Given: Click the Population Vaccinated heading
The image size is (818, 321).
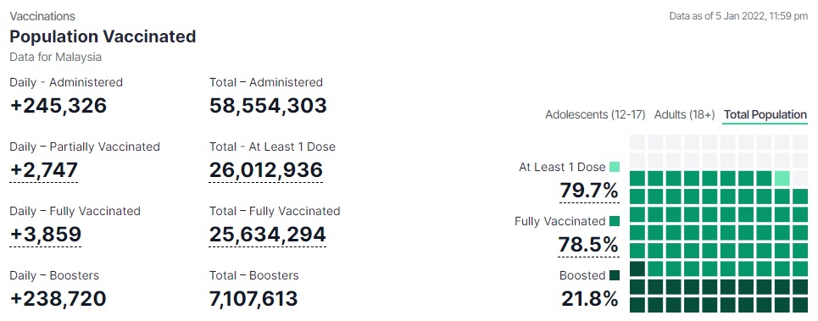Looking at the screenshot, I should (x=103, y=36).
